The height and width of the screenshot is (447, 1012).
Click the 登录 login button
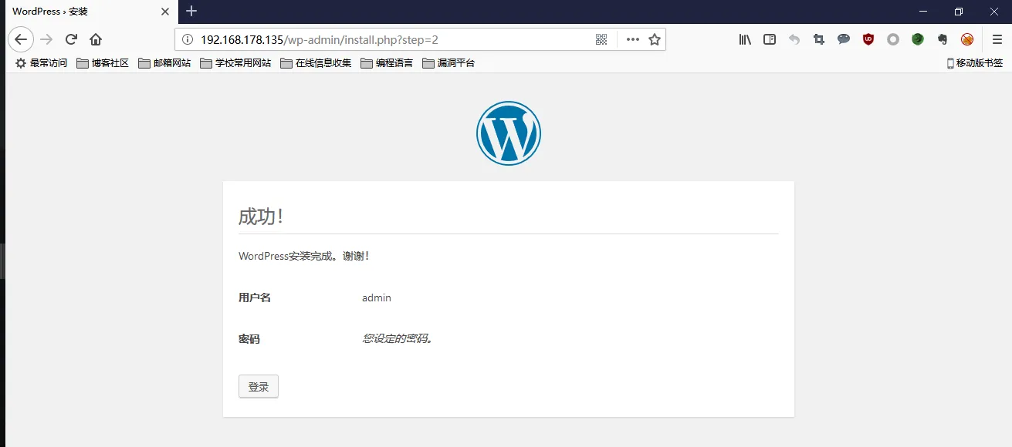click(x=259, y=387)
